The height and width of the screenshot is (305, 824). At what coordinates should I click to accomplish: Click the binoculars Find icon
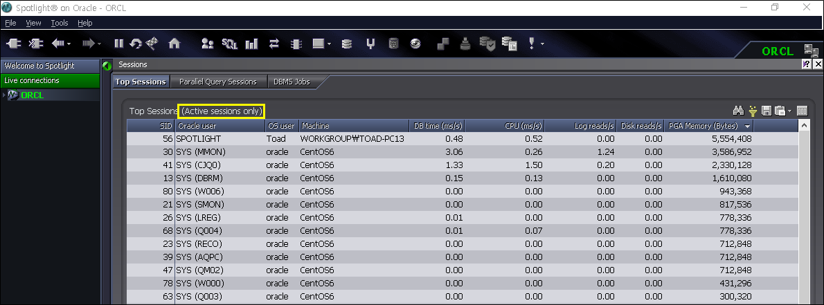[x=738, y=111]
